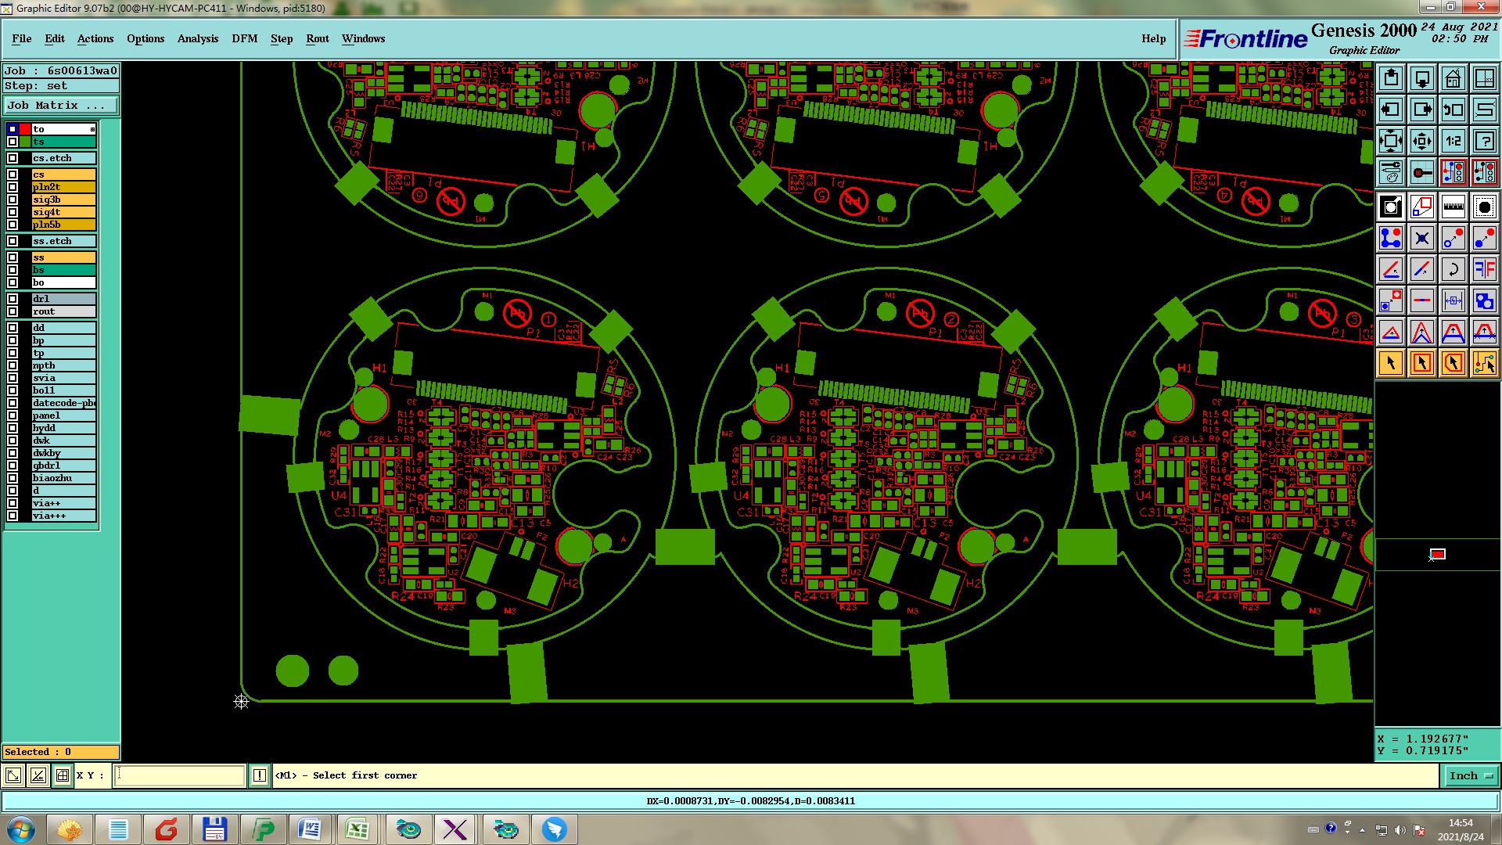Toggle the checkbox for layer cs
This screenshot has height=845, width=1502.
[x=13, y=174]
